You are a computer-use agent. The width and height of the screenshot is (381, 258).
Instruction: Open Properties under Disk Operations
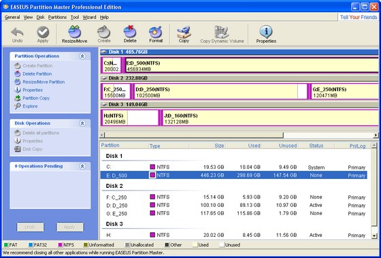tap(29, 141)
